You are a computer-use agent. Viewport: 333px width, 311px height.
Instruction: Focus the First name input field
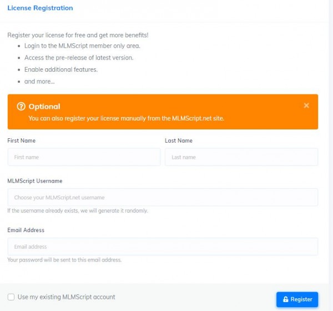coord(84,157)
